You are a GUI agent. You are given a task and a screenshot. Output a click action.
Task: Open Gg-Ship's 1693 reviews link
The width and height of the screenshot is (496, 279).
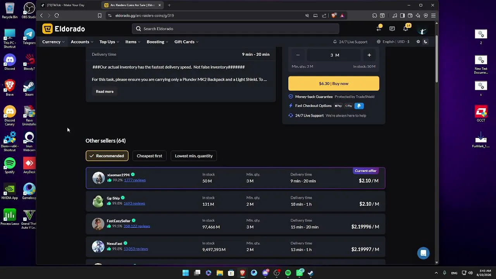pos(134,203)
